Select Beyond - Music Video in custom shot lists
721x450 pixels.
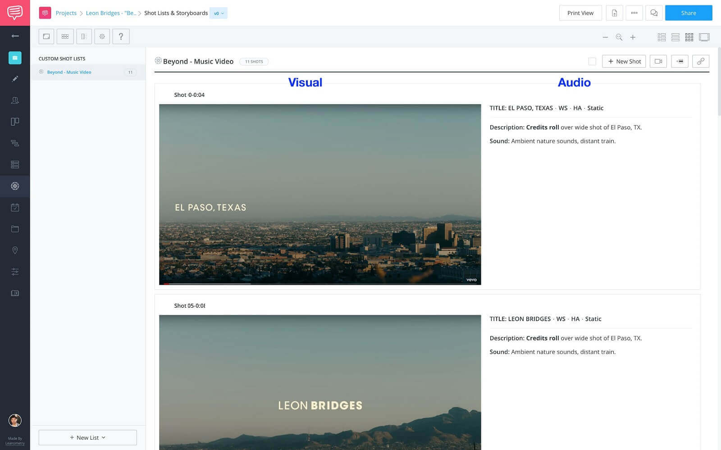tap(68, 72)
